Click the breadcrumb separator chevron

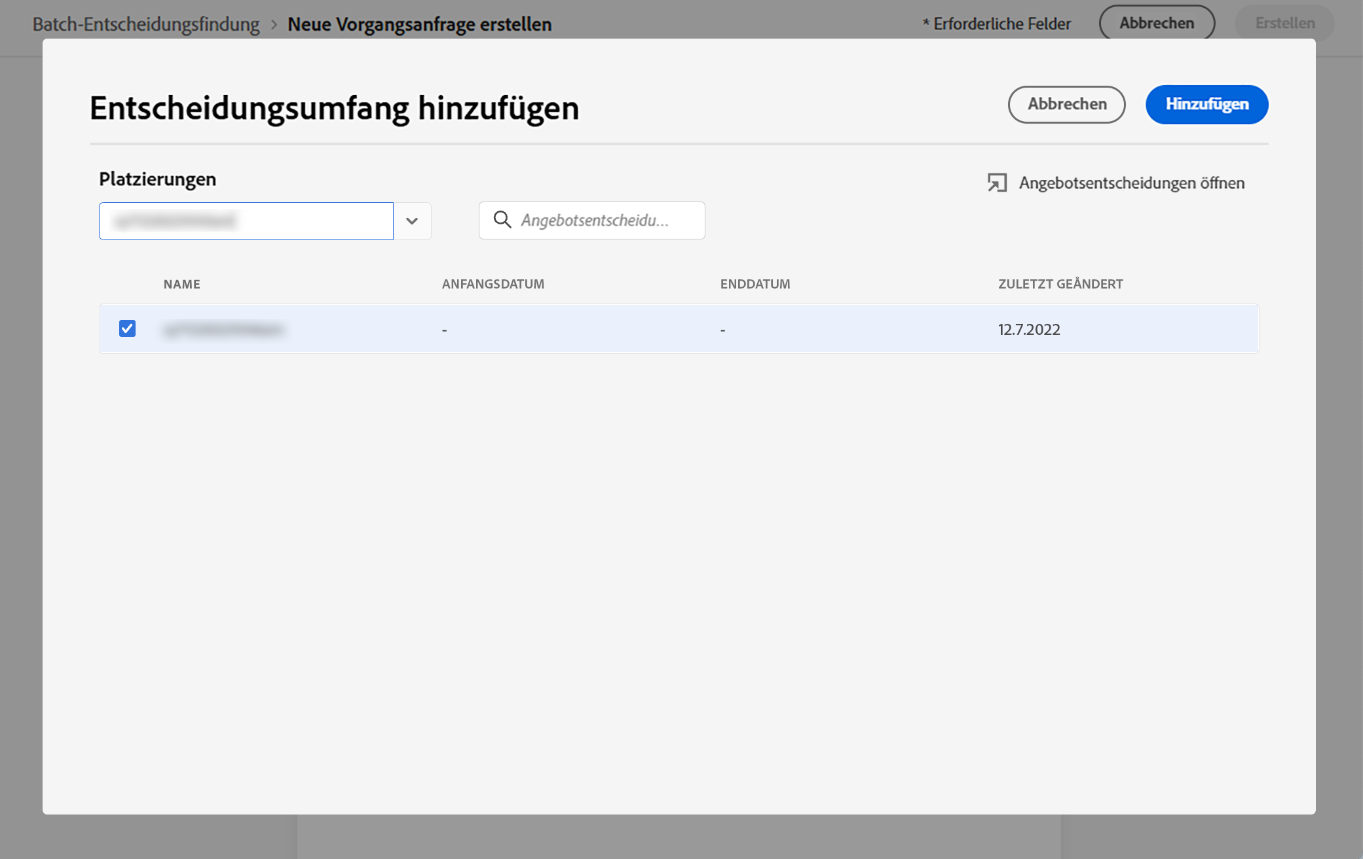click(x=274, y=25)
